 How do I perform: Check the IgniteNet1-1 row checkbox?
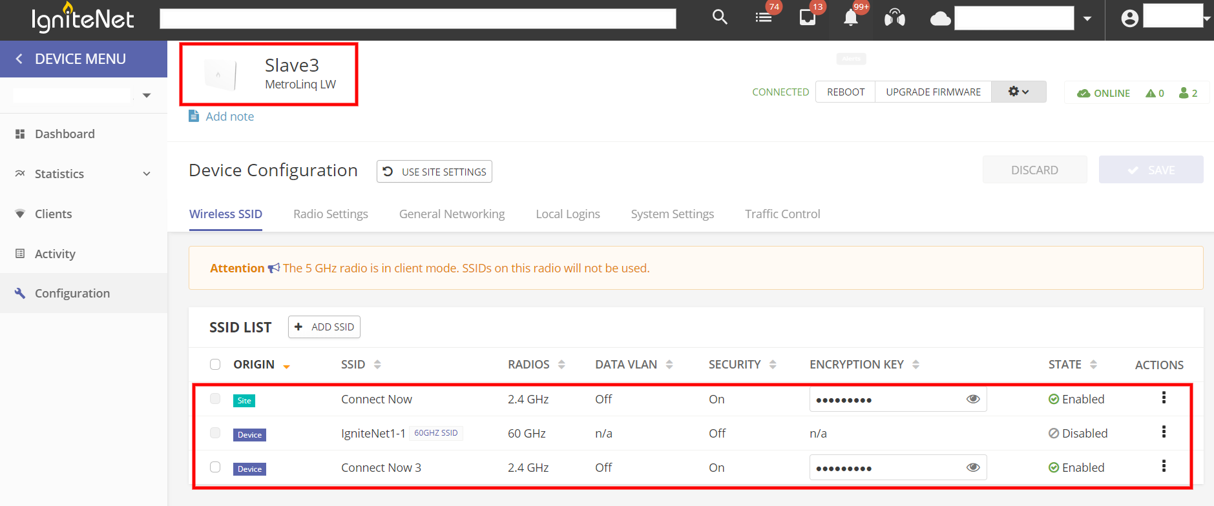tap(215, 432)
